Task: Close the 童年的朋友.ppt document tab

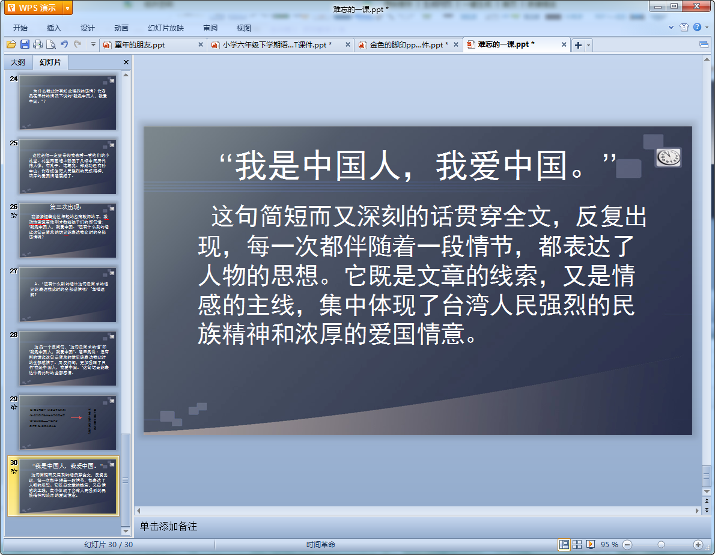Action: (201, 44)
